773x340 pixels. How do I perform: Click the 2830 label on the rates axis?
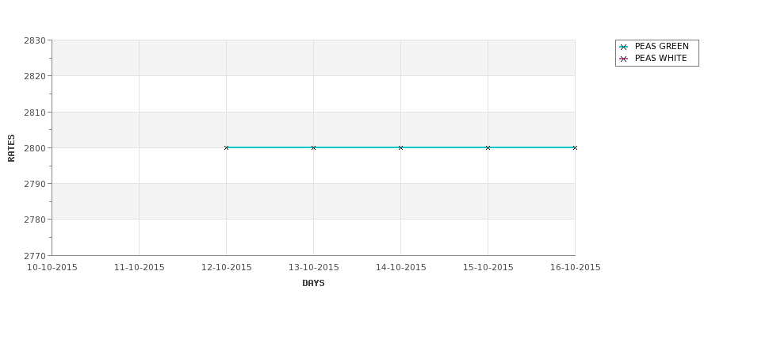(35, 40)
